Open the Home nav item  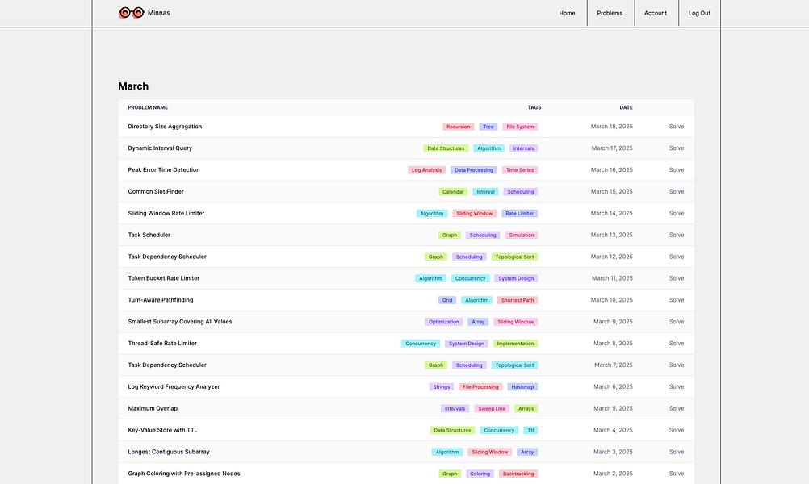pos(567,14)
